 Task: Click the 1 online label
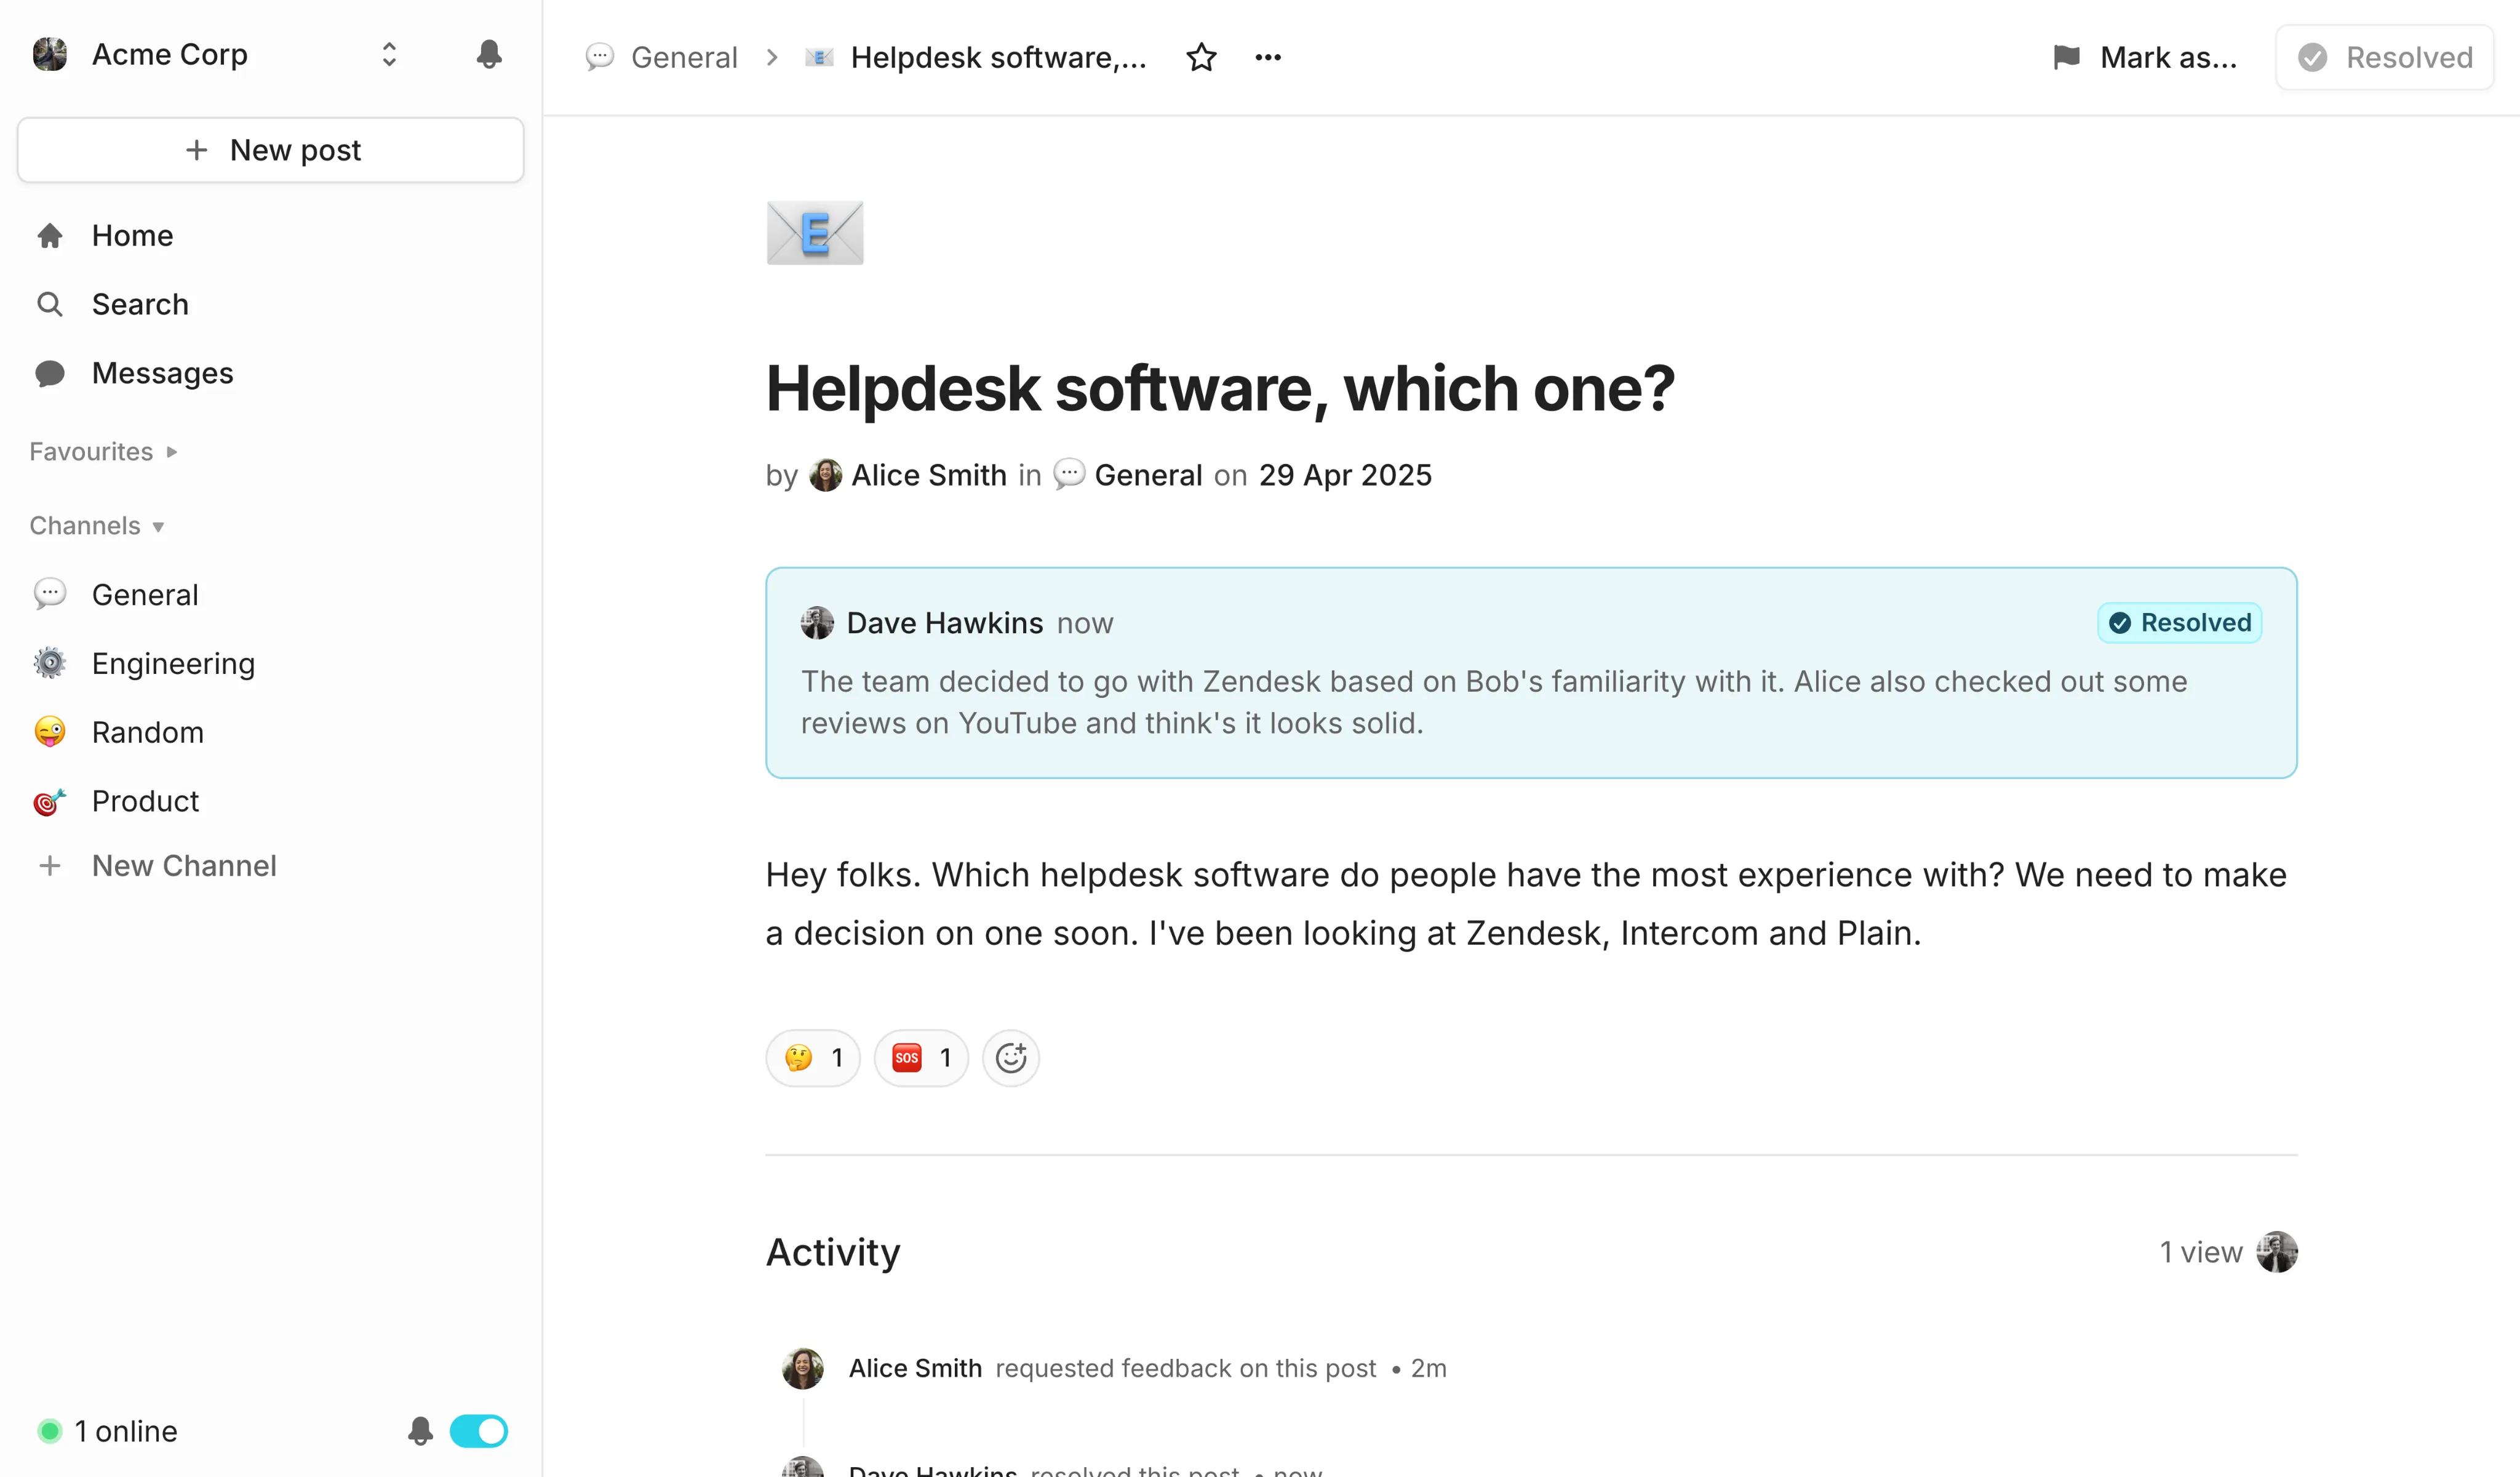126,1431
